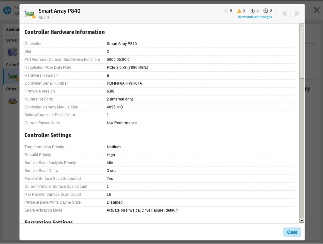Screen dimensions: 323x244
Task: Click the scrollbar up arrow
Action: (302, 26)
